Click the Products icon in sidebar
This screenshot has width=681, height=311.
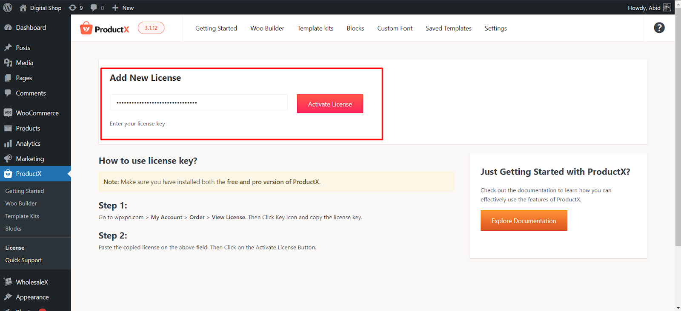click(x=8, y=128)
